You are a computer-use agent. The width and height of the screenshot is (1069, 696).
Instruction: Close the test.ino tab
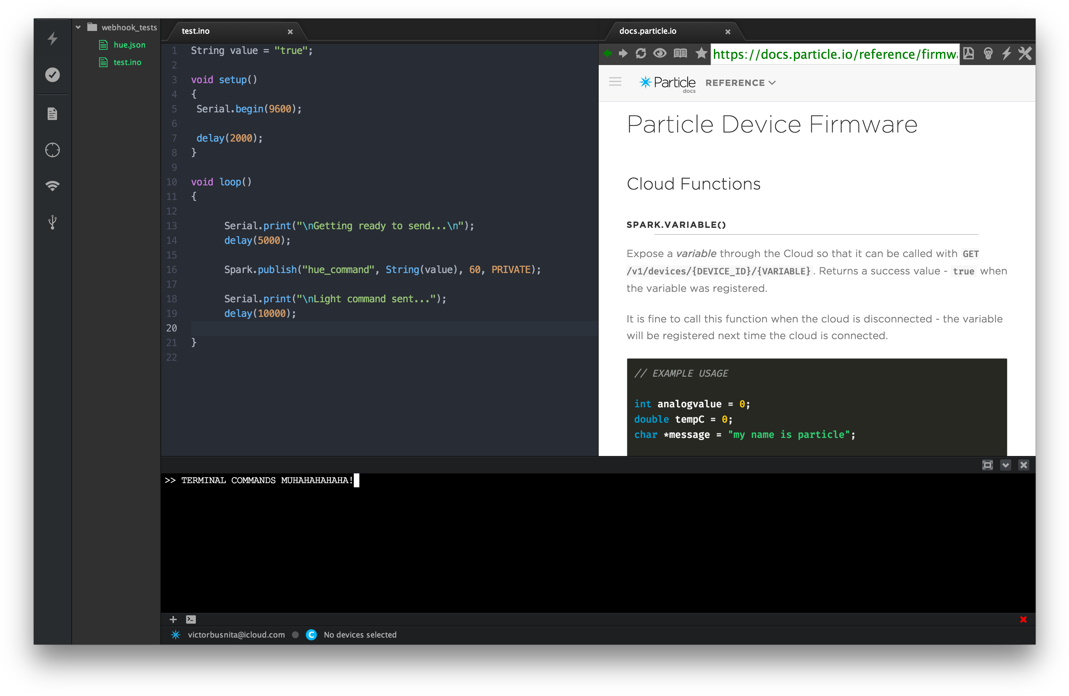290,31
